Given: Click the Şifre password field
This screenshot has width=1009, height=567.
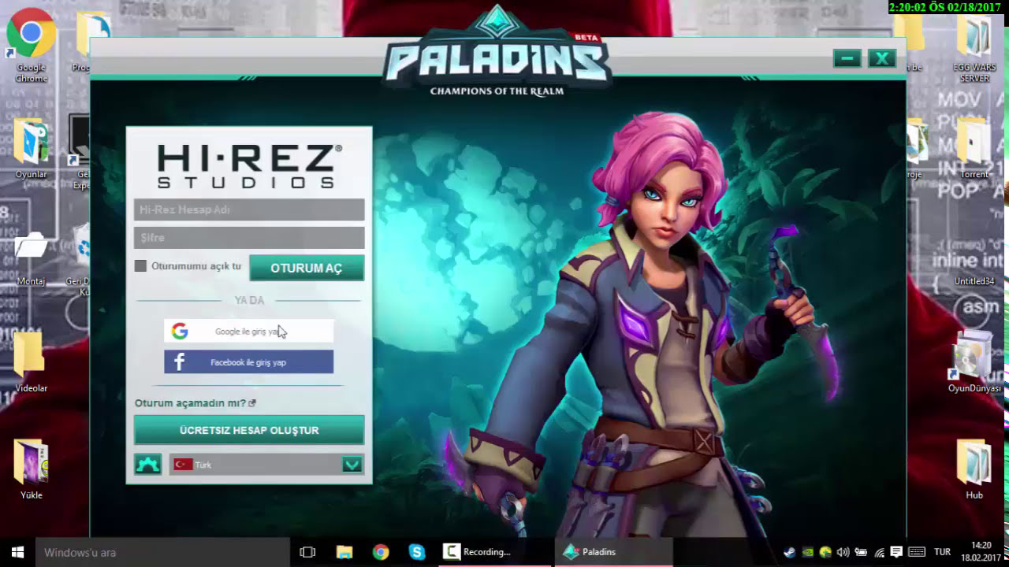Looking at the screenshot, I should click(249, 237).
